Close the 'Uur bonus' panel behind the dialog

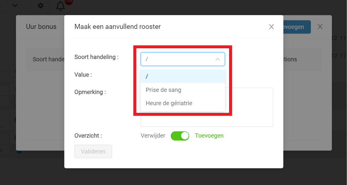pos(320,27)
